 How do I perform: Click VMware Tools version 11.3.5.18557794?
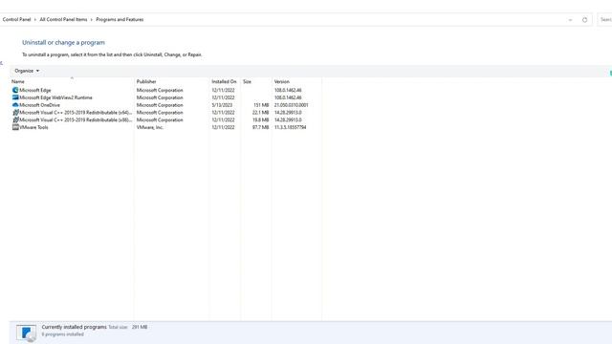(290, 127)
